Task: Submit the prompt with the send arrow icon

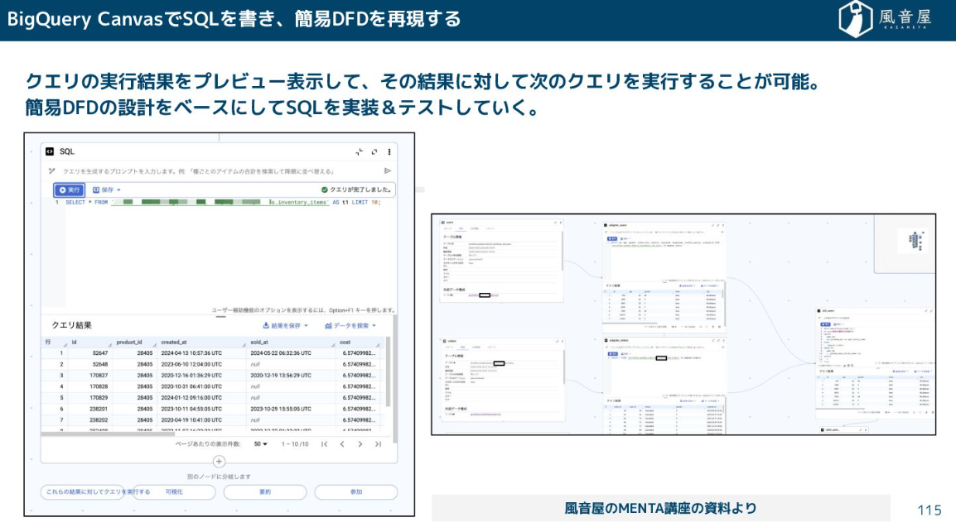Action: point(387,170)
